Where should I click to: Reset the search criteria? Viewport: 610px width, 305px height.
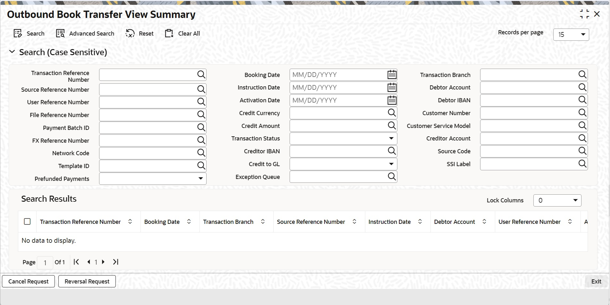[140, 33]
